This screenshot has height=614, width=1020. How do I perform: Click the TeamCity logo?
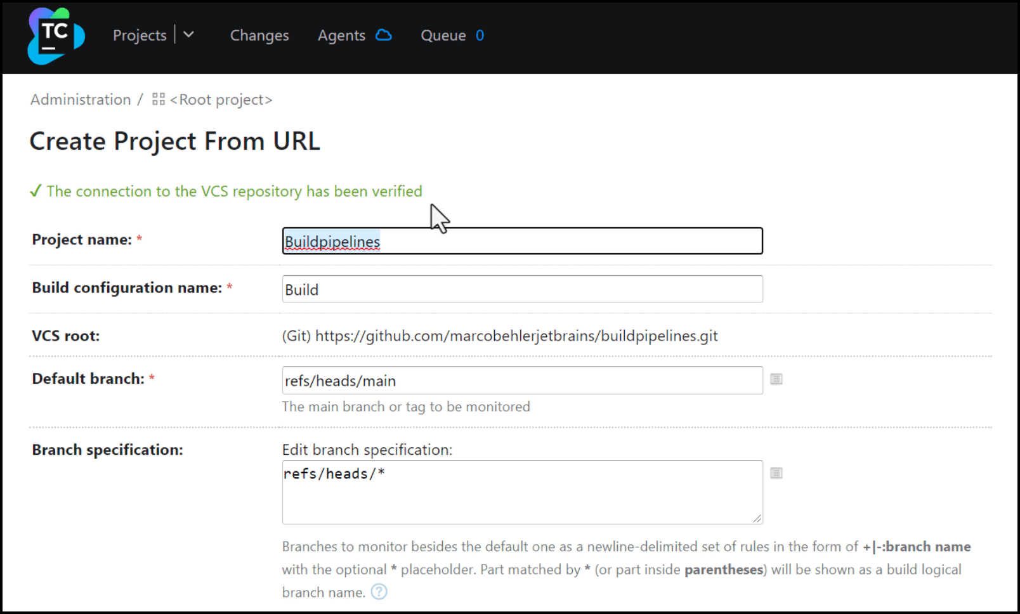point(56,36)
